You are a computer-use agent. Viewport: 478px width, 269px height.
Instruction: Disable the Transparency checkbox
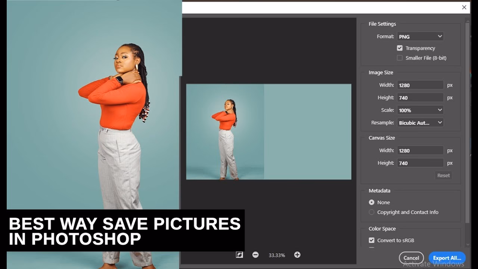click(x=400, y=48)
